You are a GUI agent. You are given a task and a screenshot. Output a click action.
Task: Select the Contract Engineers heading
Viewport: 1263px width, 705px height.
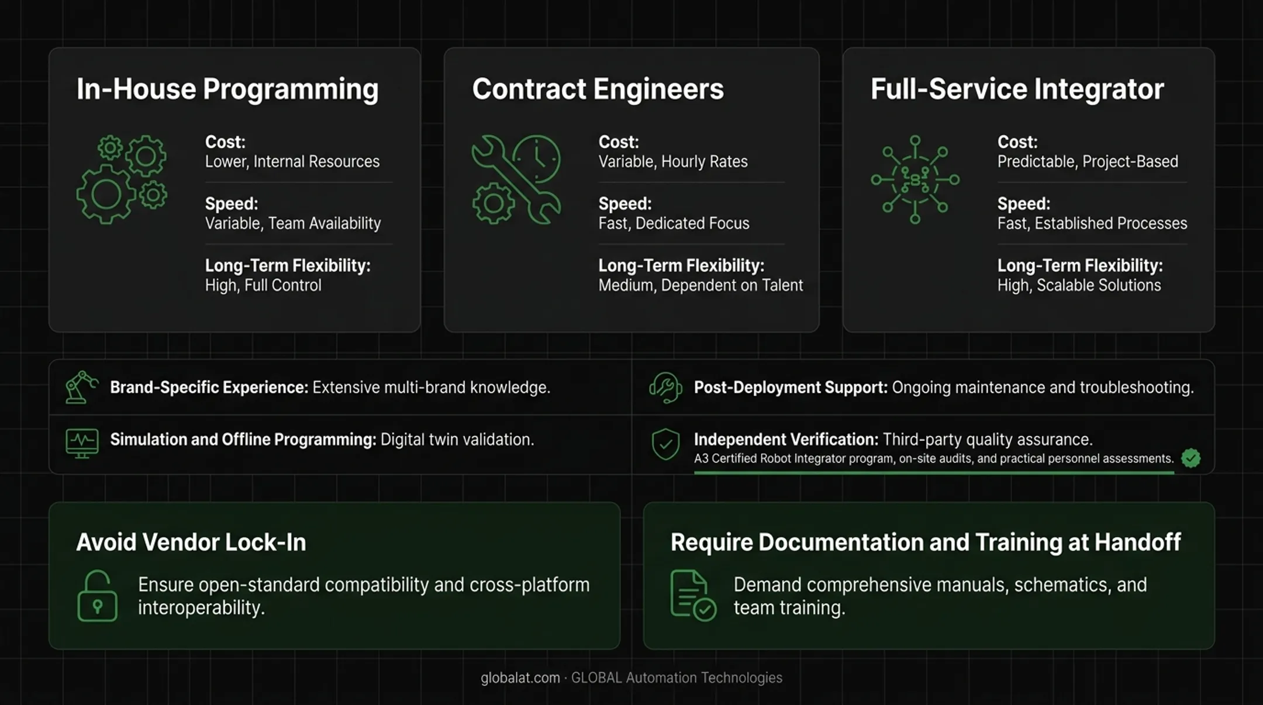click(x=598, y=89)
